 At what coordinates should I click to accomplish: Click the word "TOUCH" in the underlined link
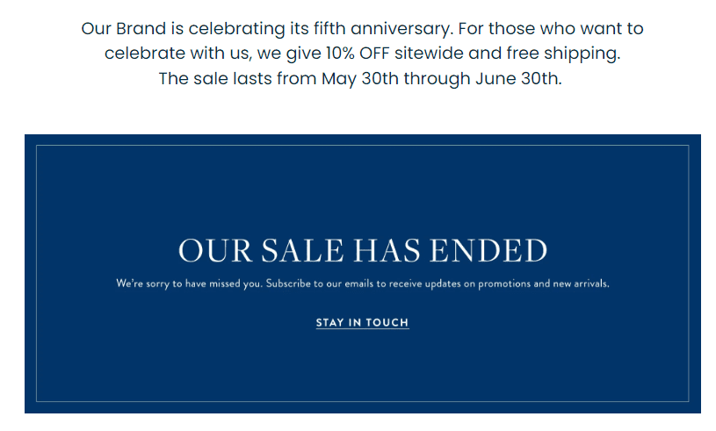[387, 322]
